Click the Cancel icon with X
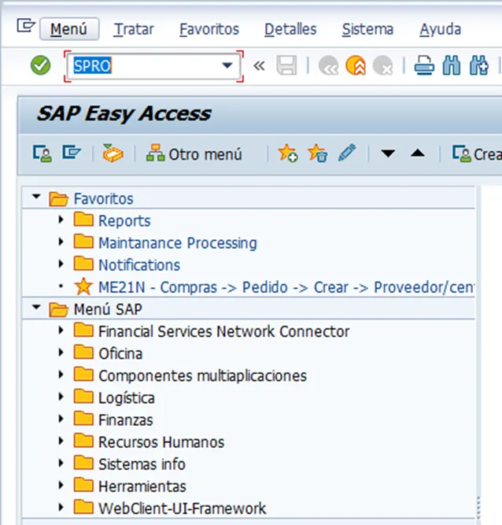 click(382, 65)
